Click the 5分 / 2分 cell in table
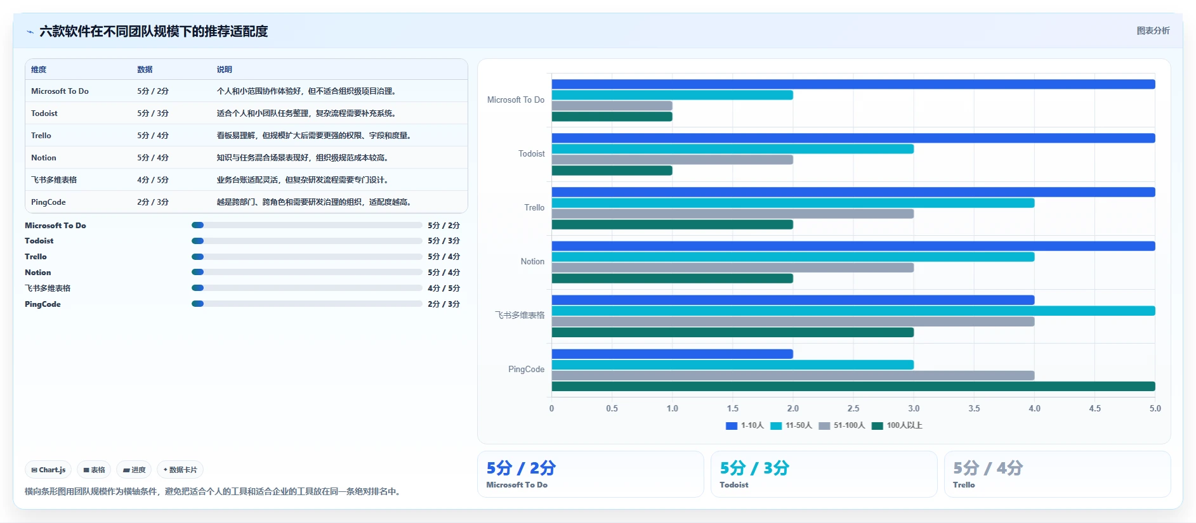This screenshot has width=1196, height=523. click(153, 91)
